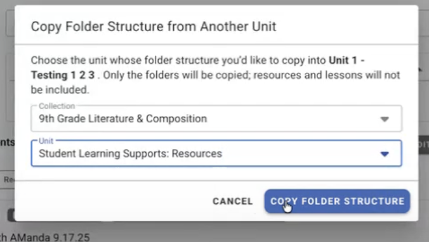Click the partially hidden dark EDIT button
This screenshot has width=429, height=242.
[x=423, y=144]
